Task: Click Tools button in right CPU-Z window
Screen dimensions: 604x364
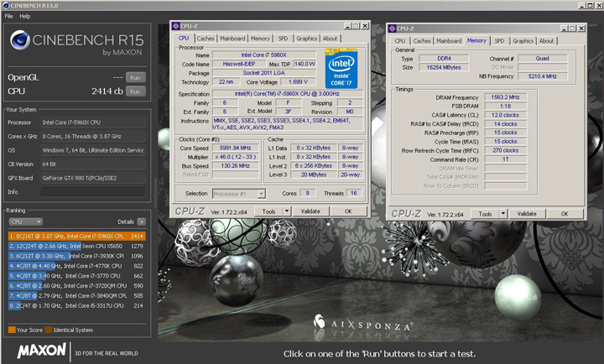Action: coord(486,214)
